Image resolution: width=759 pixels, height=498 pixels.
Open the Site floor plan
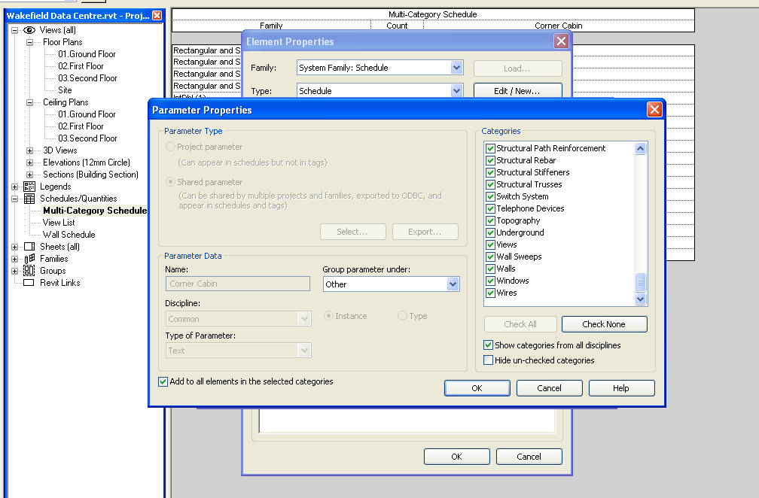click(x=65, y=90)
